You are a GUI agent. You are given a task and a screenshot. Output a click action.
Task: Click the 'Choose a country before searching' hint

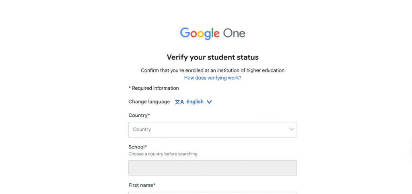pyautogui.click(x=163, y=154)
